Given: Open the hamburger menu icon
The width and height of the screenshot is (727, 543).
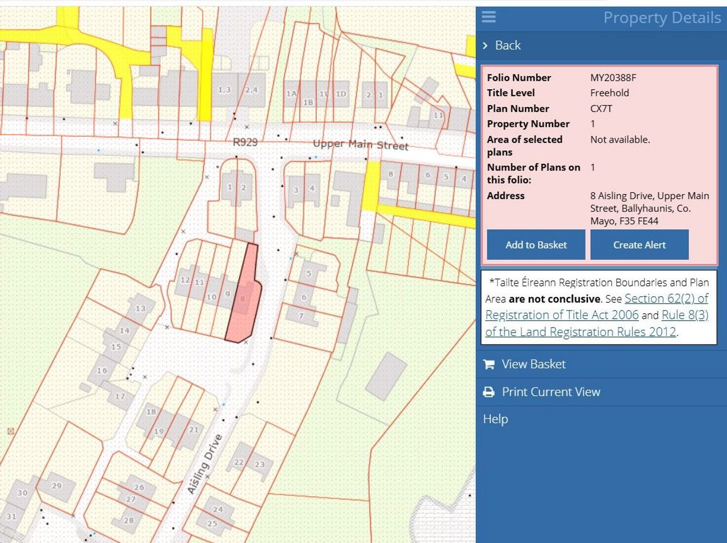Looking at the screenshot, I should (488, 17).
